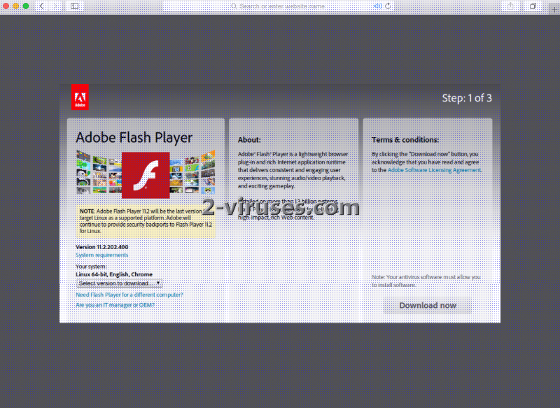Screen dimensions: 560x408
Task: Click the Download now button
Action: [428, 306]
